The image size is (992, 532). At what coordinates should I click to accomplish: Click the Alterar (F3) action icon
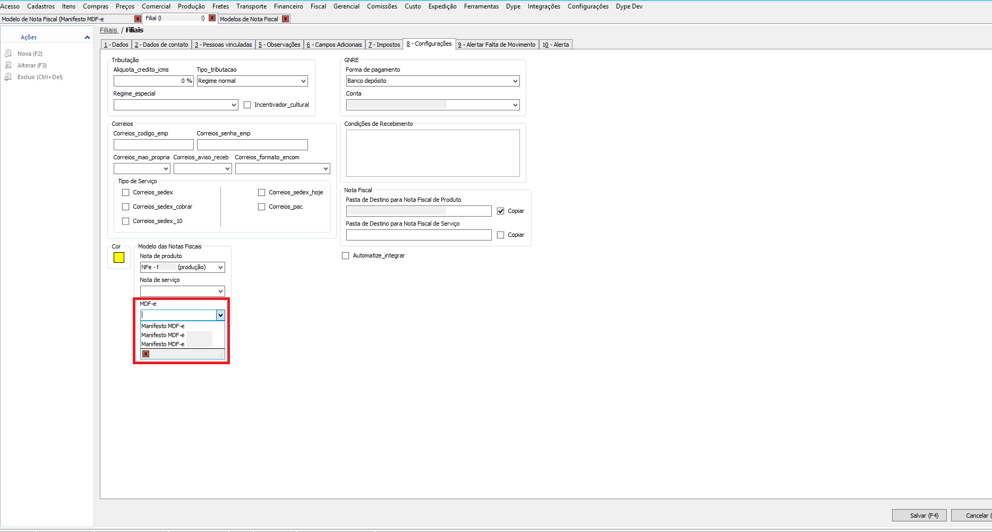pos(8,65)
